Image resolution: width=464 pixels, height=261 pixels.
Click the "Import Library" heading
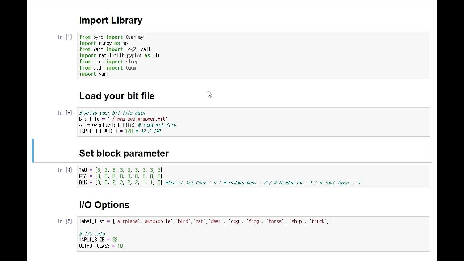coord(111,20)
